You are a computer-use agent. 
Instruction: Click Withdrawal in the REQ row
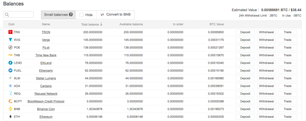(266, 94)
